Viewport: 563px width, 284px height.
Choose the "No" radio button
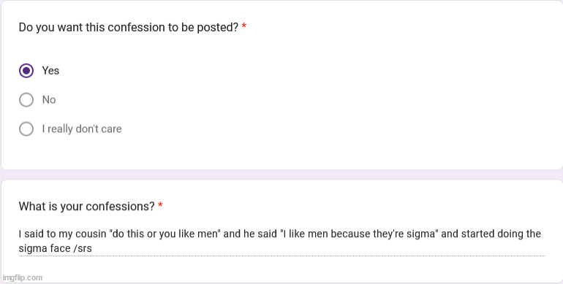pos(26,100)
